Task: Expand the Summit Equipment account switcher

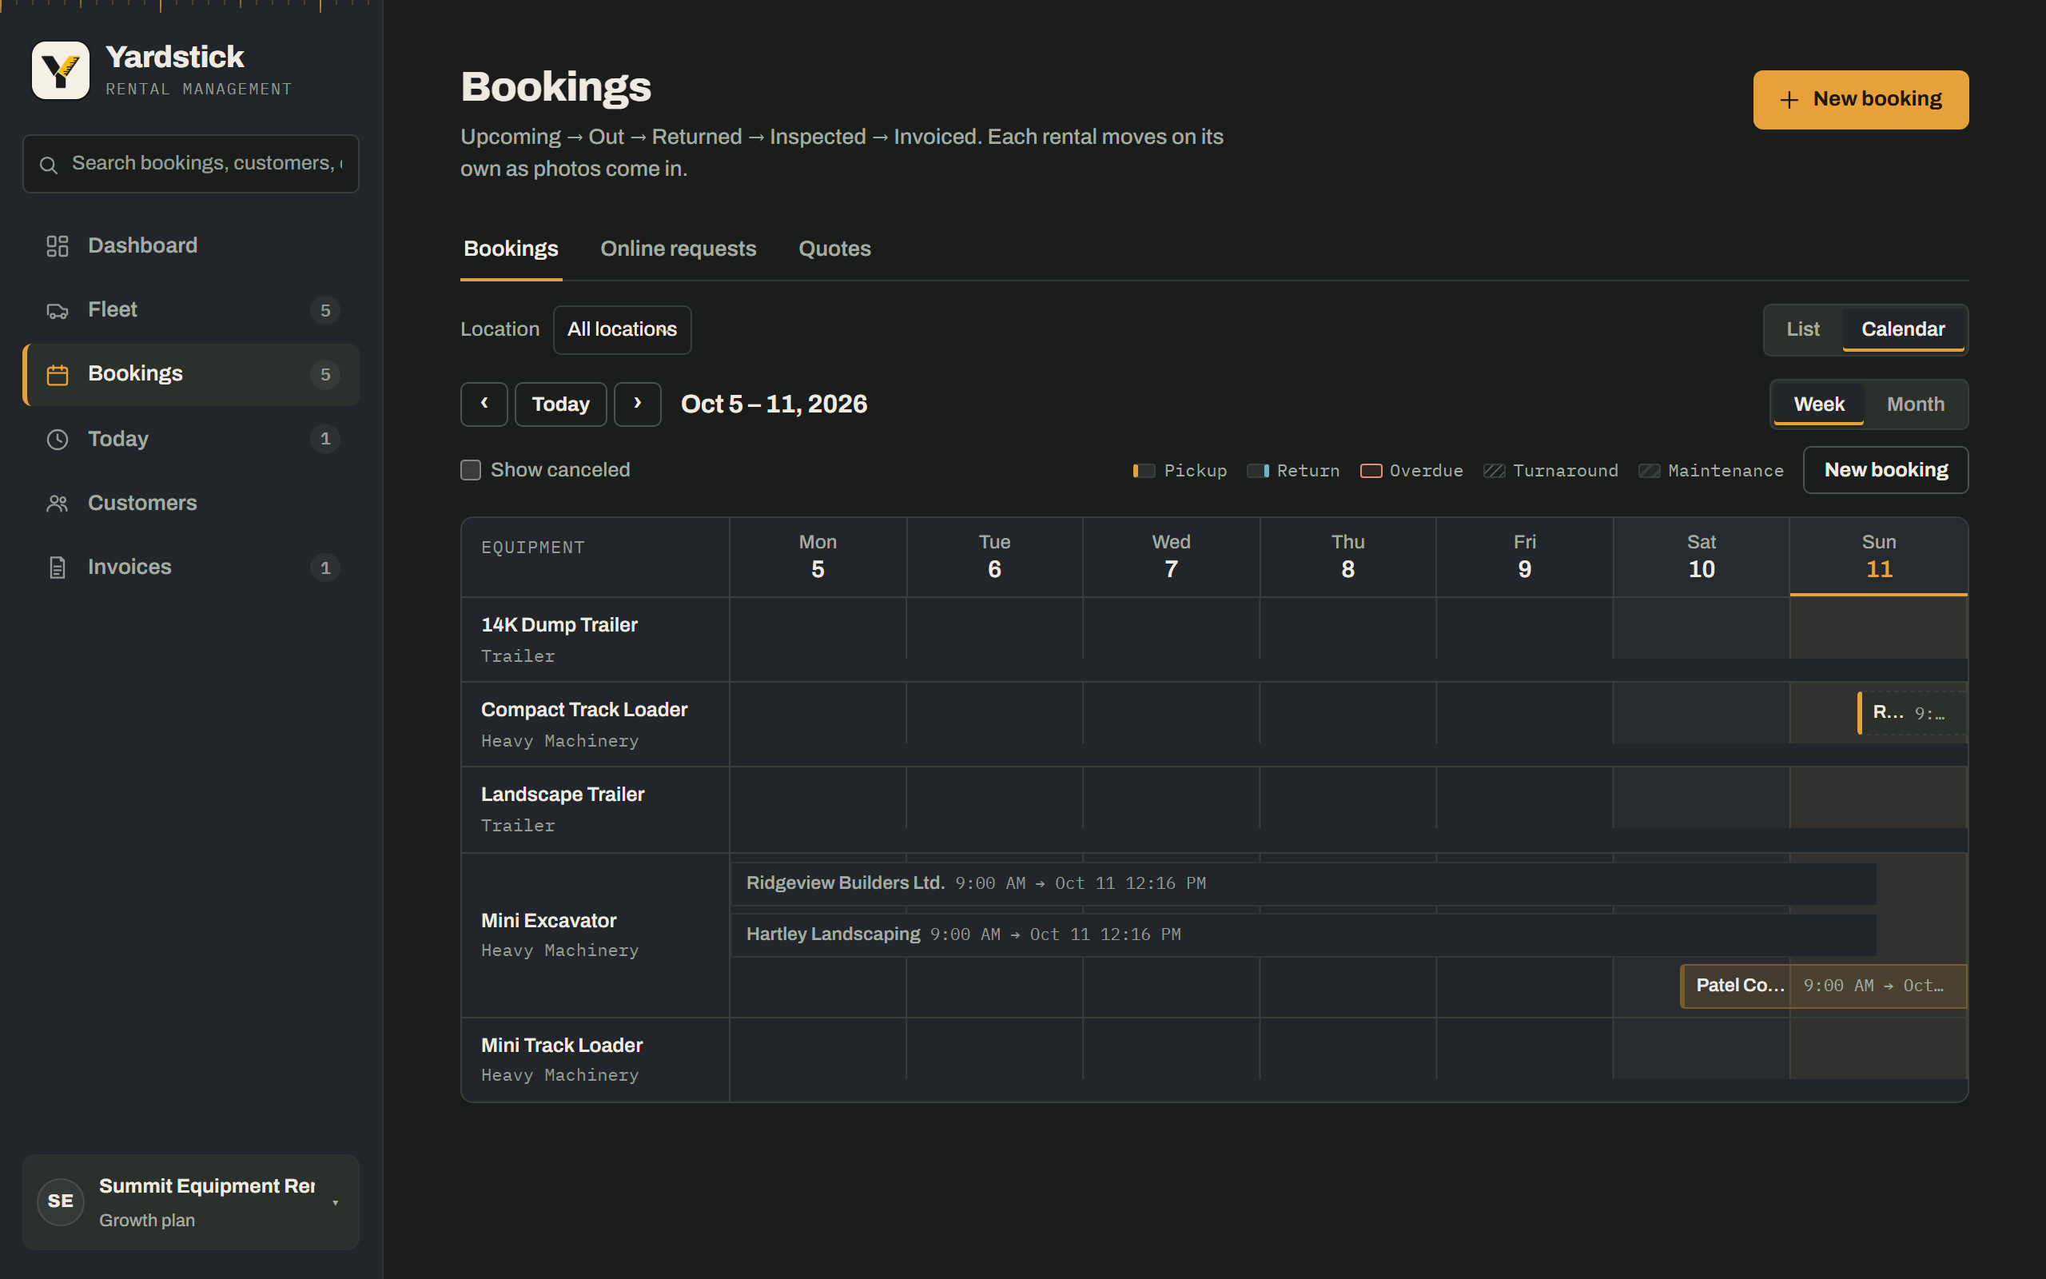Action: [x=191, y=1202]
